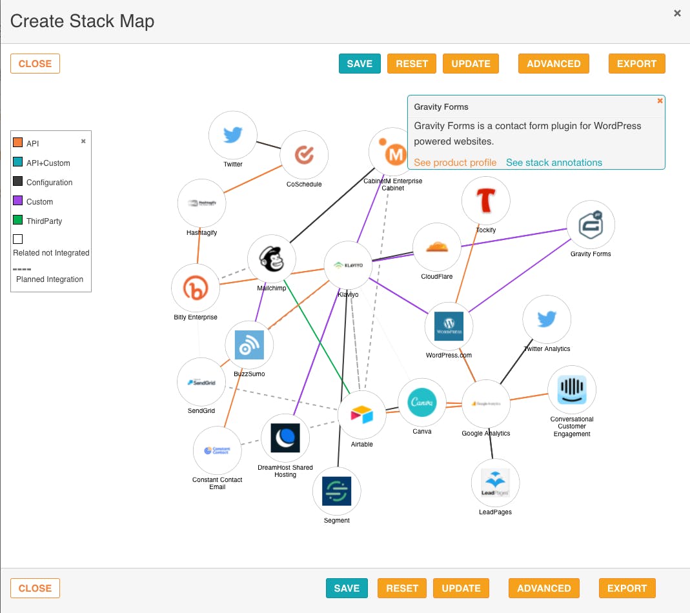Click the Planned Integration legend label

tap(50, 279)
